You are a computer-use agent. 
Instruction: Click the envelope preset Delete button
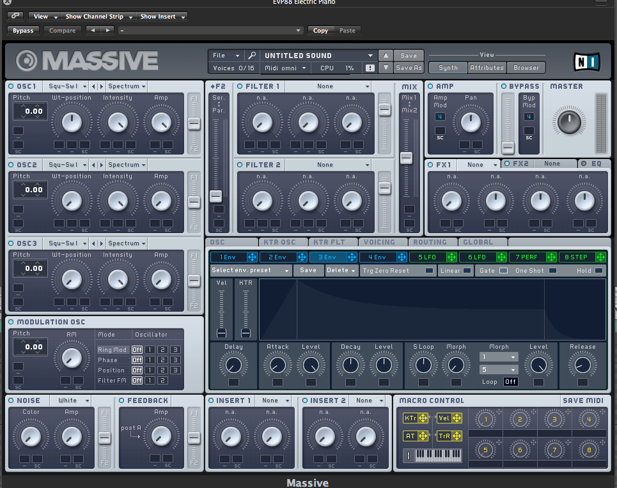[340, 271]
